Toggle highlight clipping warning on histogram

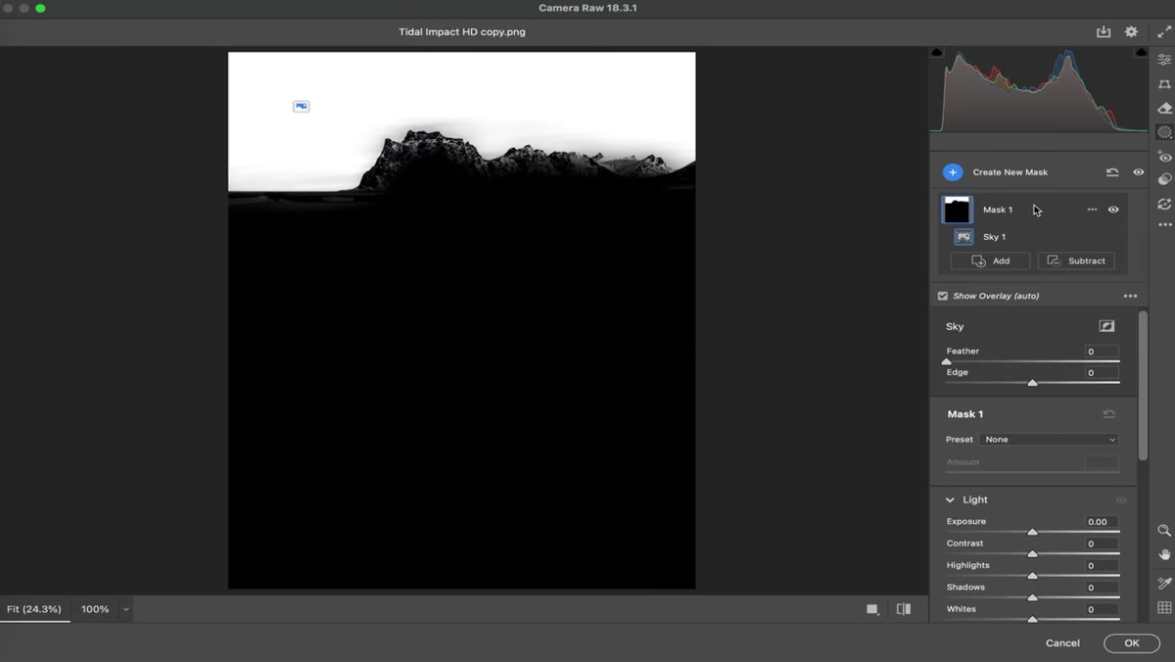tap(1141, 52)
